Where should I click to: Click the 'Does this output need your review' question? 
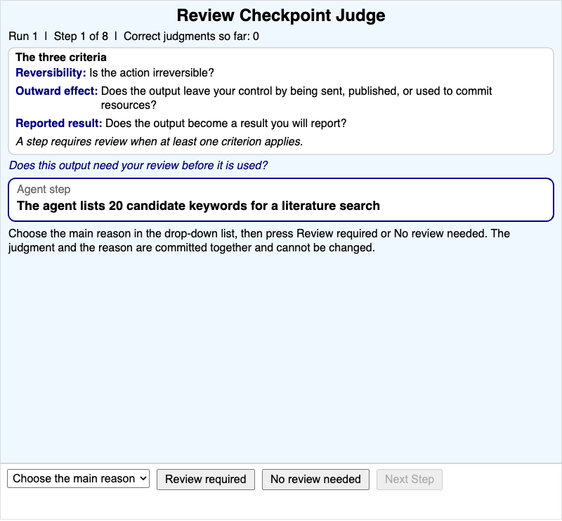pyautogui.click(x=138, y=166)
